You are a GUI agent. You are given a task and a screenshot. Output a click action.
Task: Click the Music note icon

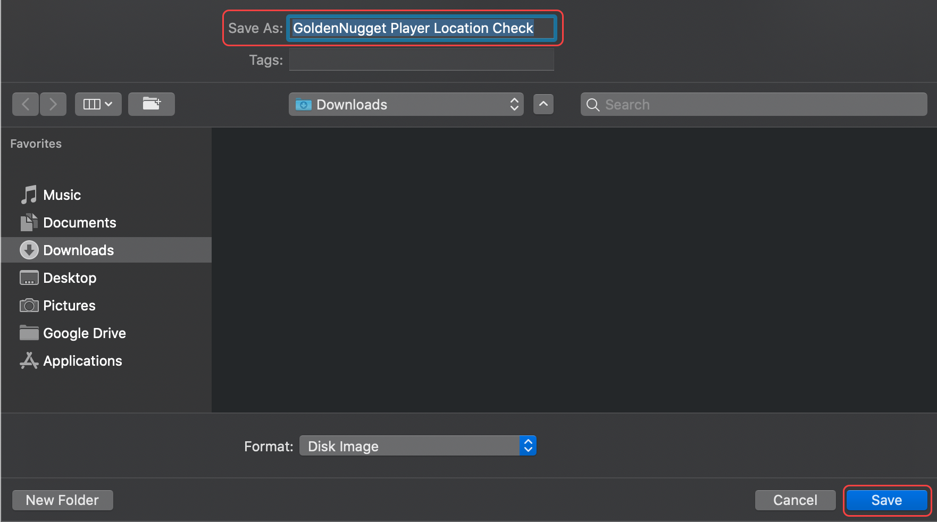29,195
